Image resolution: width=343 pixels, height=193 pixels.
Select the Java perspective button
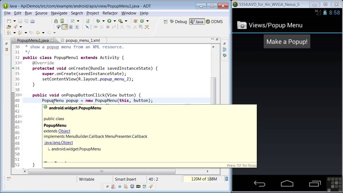(197, 21)
